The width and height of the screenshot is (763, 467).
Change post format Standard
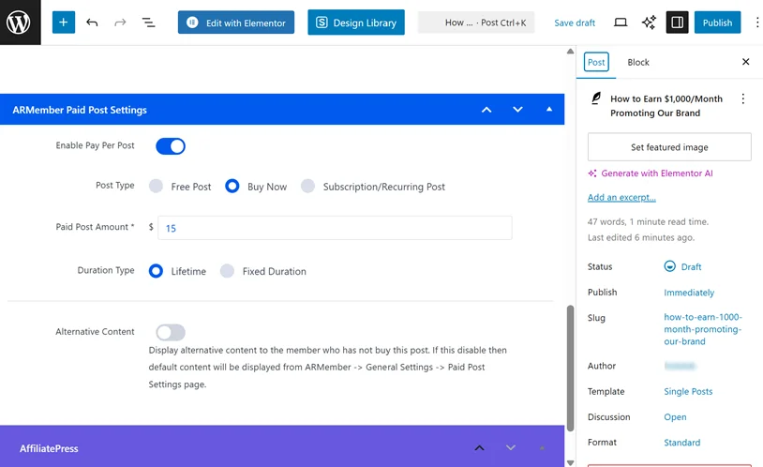coord(681,443)
